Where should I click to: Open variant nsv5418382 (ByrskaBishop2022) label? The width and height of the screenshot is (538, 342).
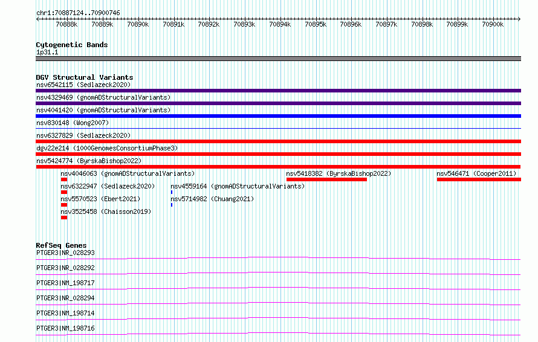pyautogui.click(x=339, y=173)
